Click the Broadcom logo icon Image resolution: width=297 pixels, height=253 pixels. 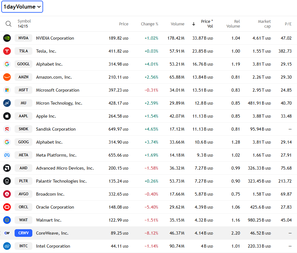pos(7,194)
